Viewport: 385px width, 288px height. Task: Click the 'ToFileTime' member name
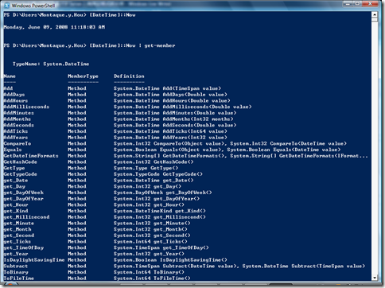click(x=19, y=278)
